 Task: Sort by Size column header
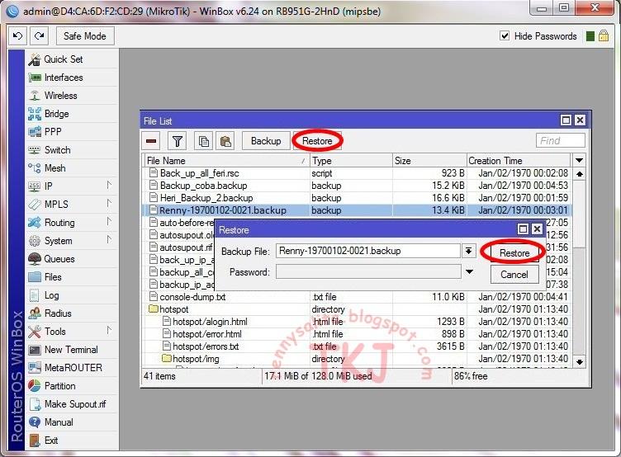click(x=429, y=161)
